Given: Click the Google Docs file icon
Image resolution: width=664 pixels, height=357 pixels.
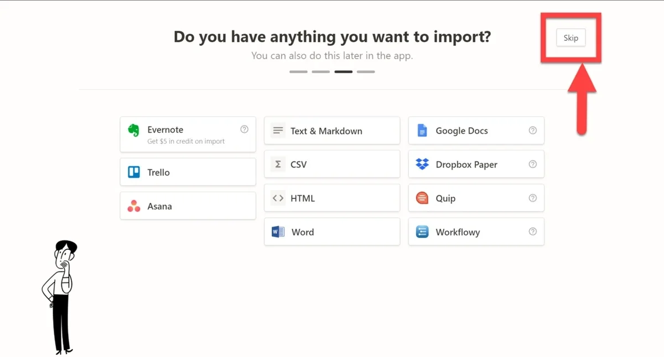Looking at the screenshot, I should pos(422,130).
